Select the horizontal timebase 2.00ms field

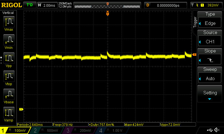pos(47,5)
